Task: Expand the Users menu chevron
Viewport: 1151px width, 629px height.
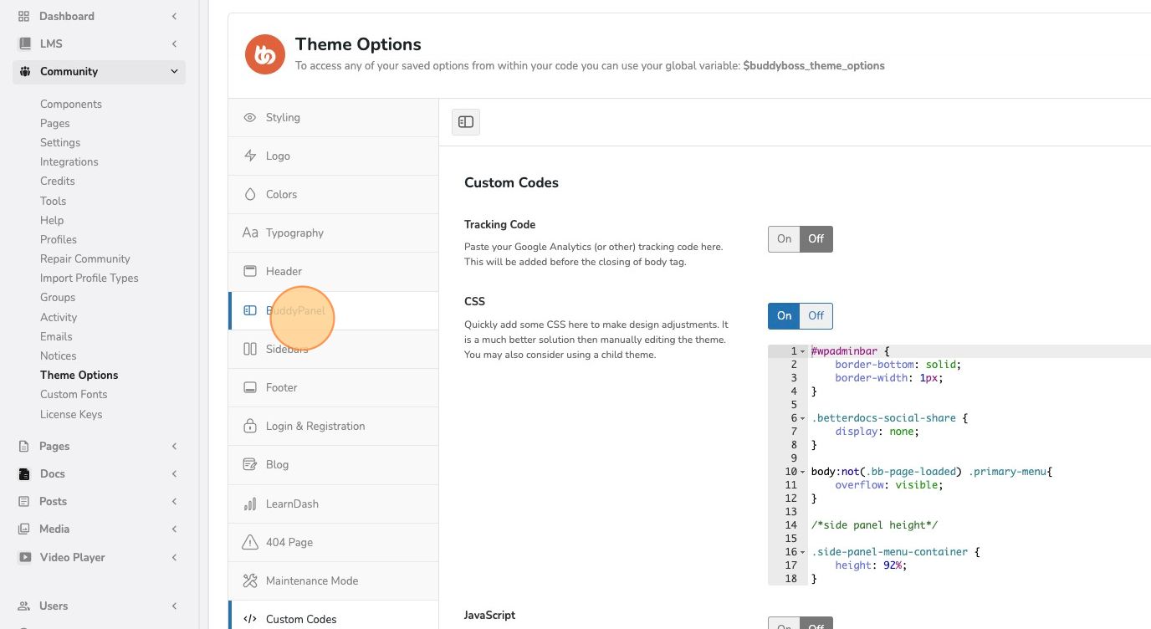Action: tap(174, 606)
